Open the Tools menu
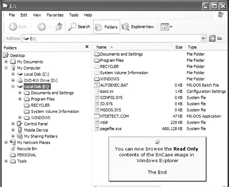This screenshot has width=229, height=187. click(74, 15)
